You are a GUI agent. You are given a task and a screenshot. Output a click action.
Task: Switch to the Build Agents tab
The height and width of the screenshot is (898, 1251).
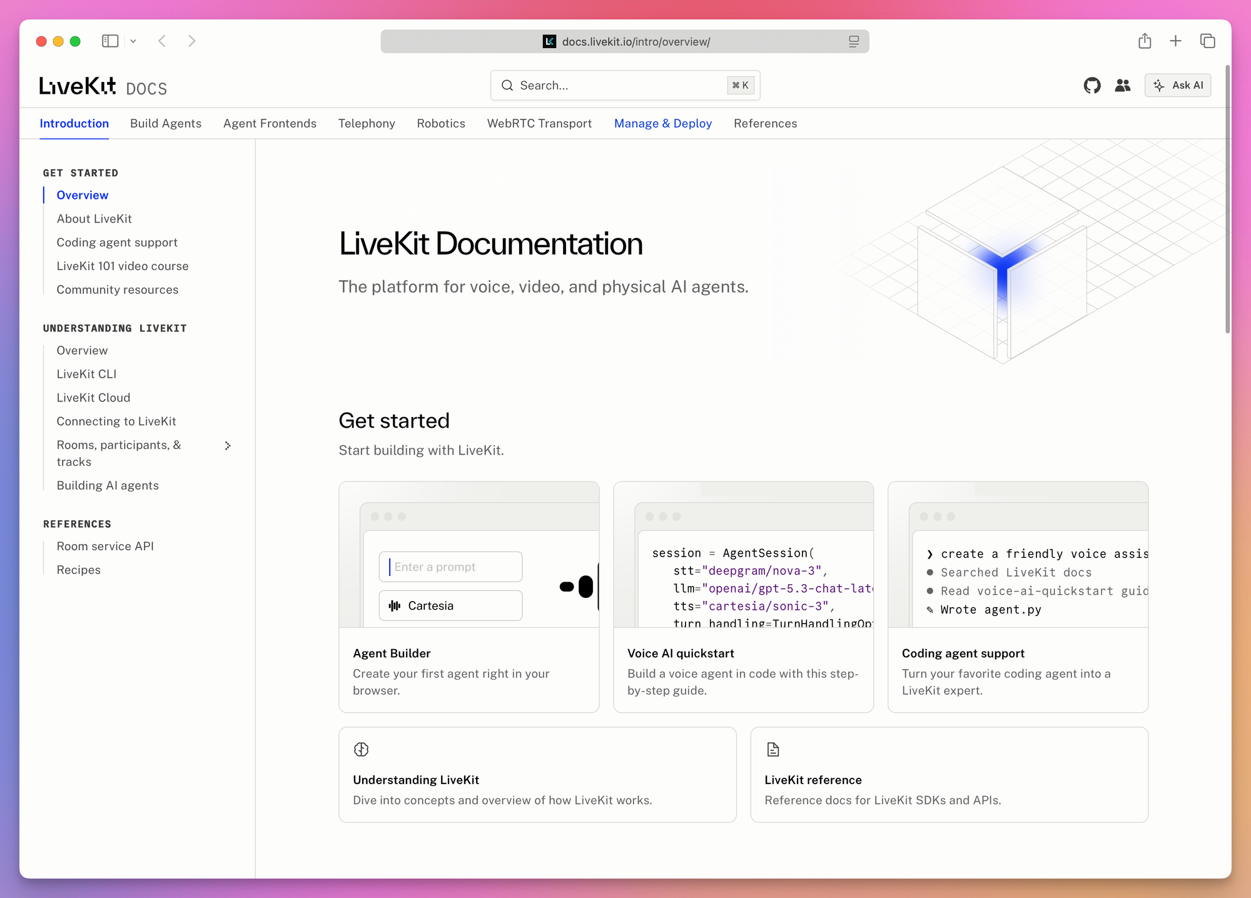pos(166,124)
